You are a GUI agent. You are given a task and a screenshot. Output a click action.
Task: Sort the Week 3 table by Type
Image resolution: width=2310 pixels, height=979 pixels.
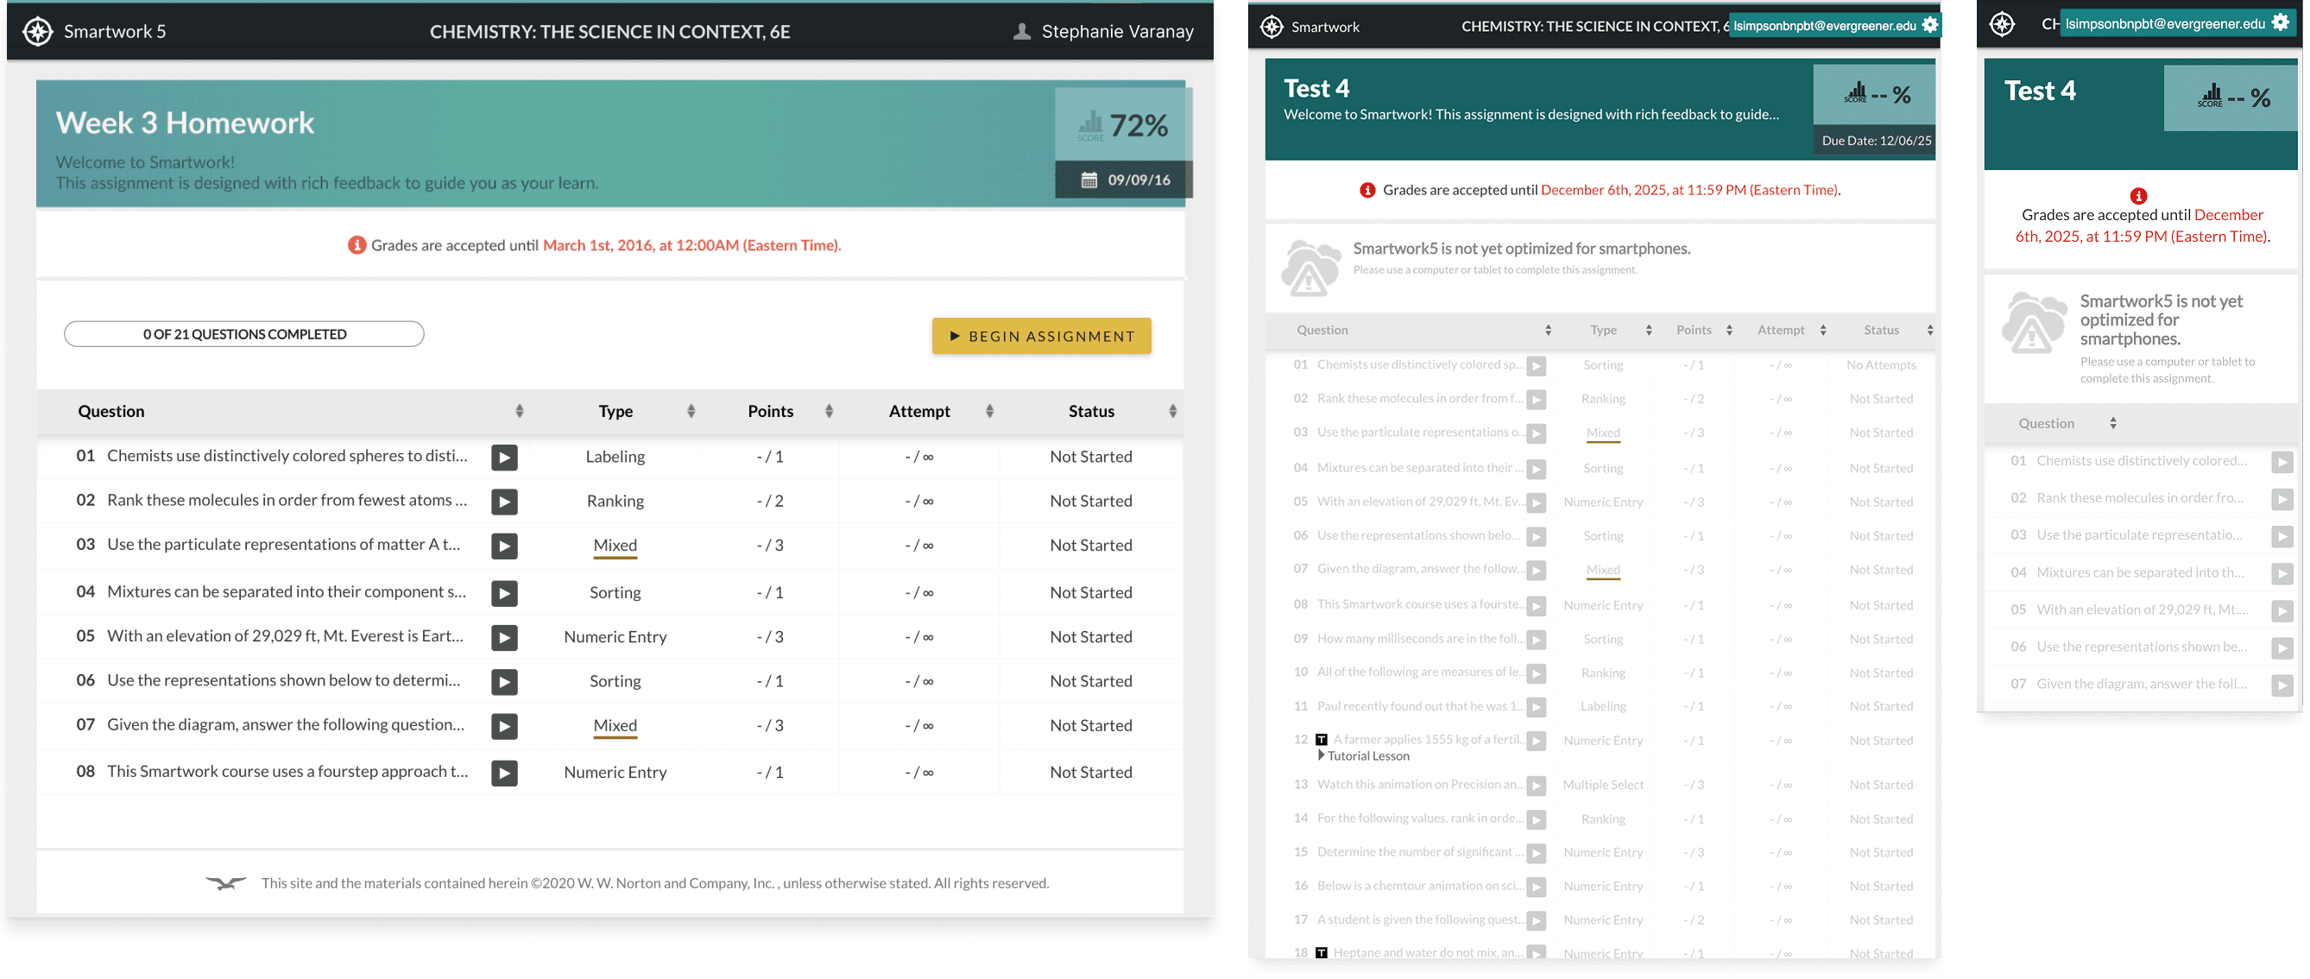click(x=691, y=412)
